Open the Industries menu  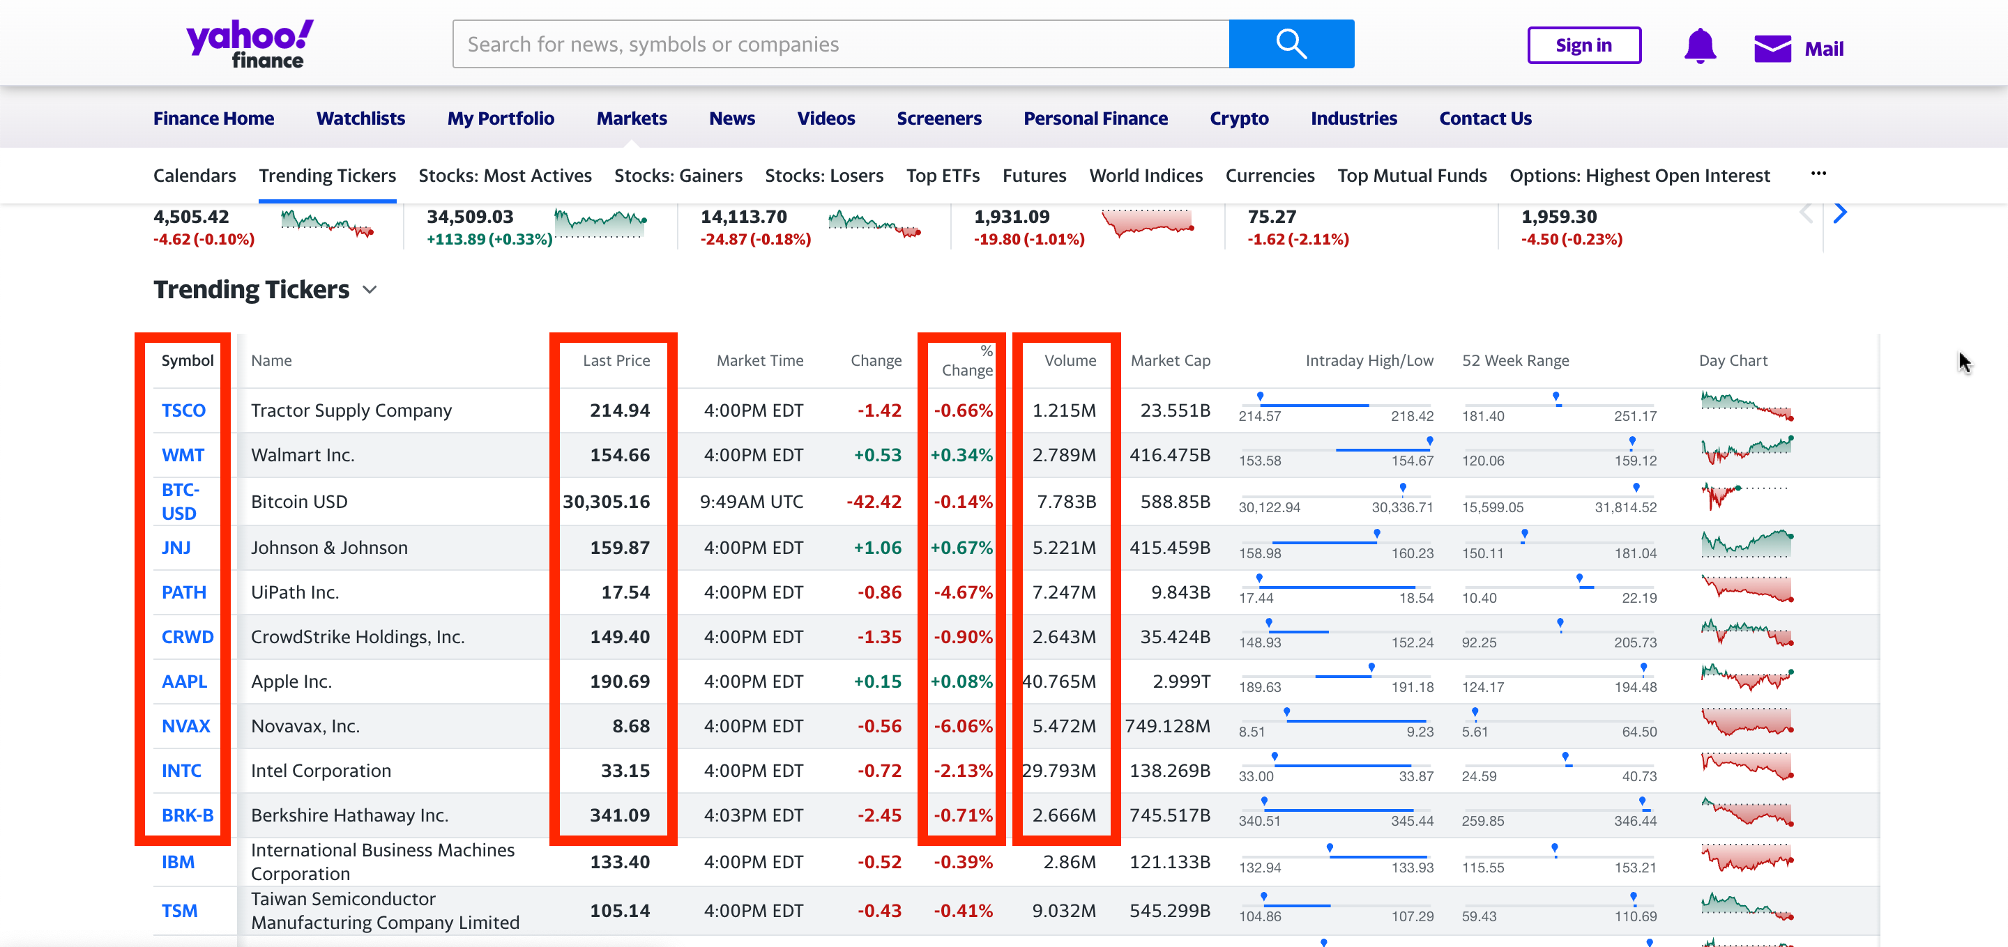click(1353, 118)
